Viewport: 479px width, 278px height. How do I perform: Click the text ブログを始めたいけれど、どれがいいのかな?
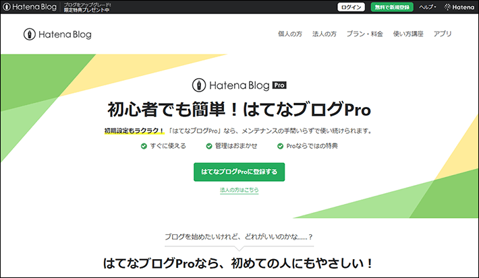click(x=239, y=237)
